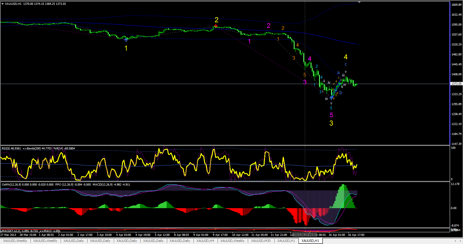Select the yellow wave label 3
This screenshot has width=463, height=244.
[331, 123]
